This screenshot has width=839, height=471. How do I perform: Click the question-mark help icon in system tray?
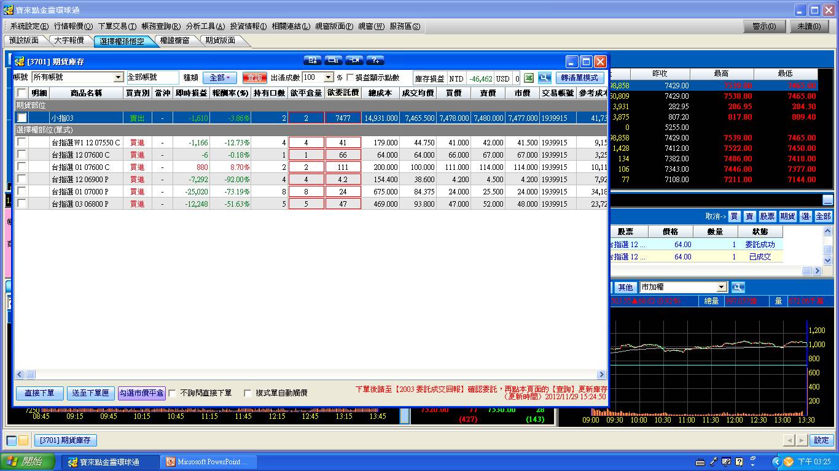[739, 462]
